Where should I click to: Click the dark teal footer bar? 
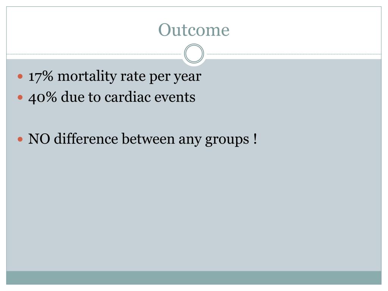(194, 278)
